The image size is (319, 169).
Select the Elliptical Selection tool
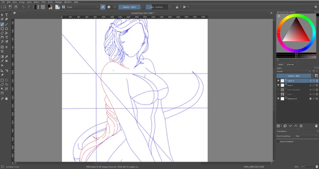(x=7, y=80)
